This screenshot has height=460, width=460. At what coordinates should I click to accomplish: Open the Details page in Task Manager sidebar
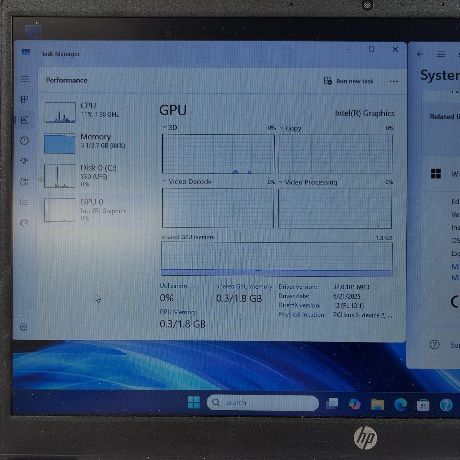point(24,202)
